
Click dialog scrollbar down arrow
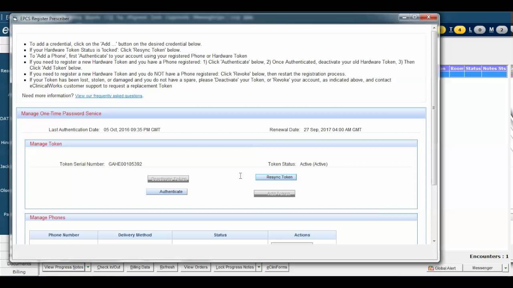[434, 241]
